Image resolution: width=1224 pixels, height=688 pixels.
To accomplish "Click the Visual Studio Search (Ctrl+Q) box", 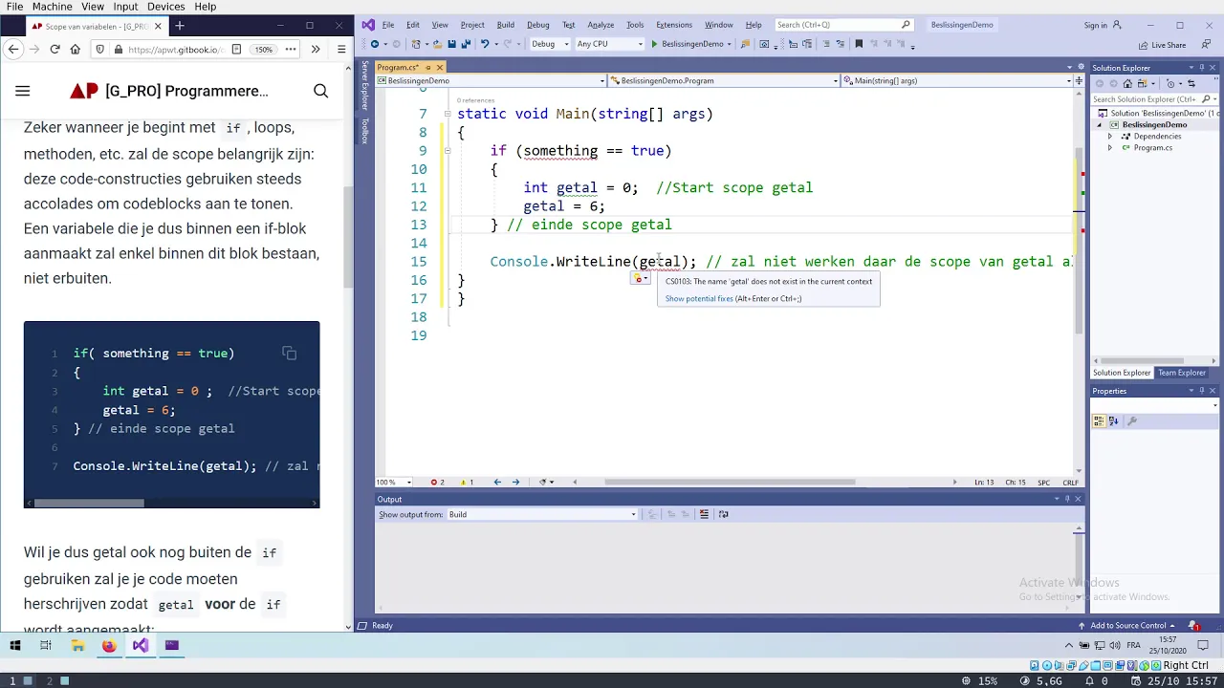I will [842, 25].
